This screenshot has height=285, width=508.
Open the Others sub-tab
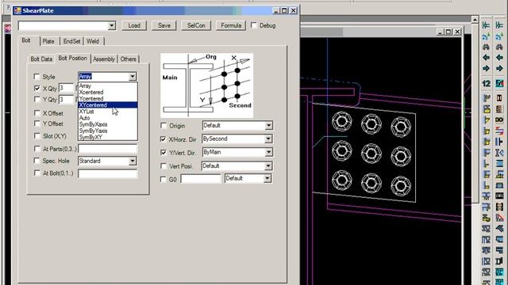coord(129,59)
